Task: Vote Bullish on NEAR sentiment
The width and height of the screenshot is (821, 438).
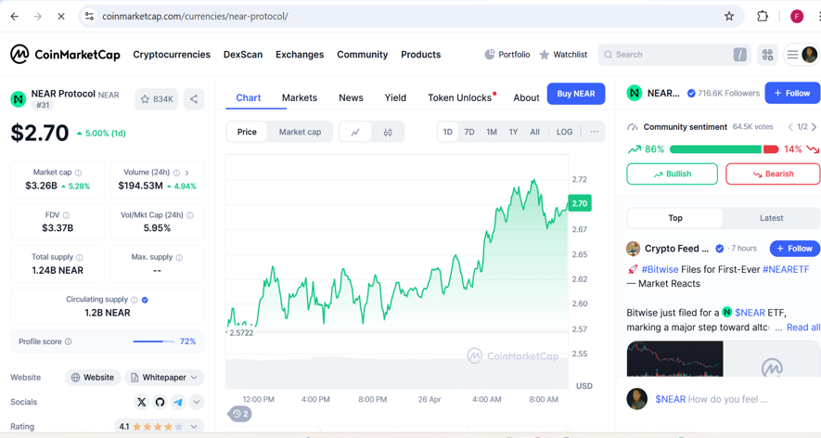Action: (672, 174)
